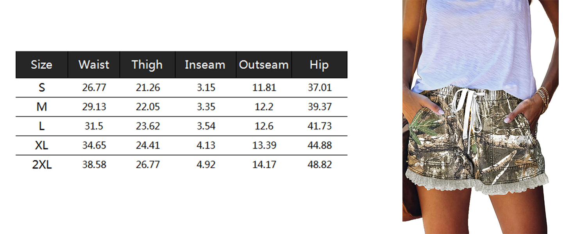The image size is (572, 234).
Task: Select outseam value 13.39 for XL
Action: coord(264,145)
